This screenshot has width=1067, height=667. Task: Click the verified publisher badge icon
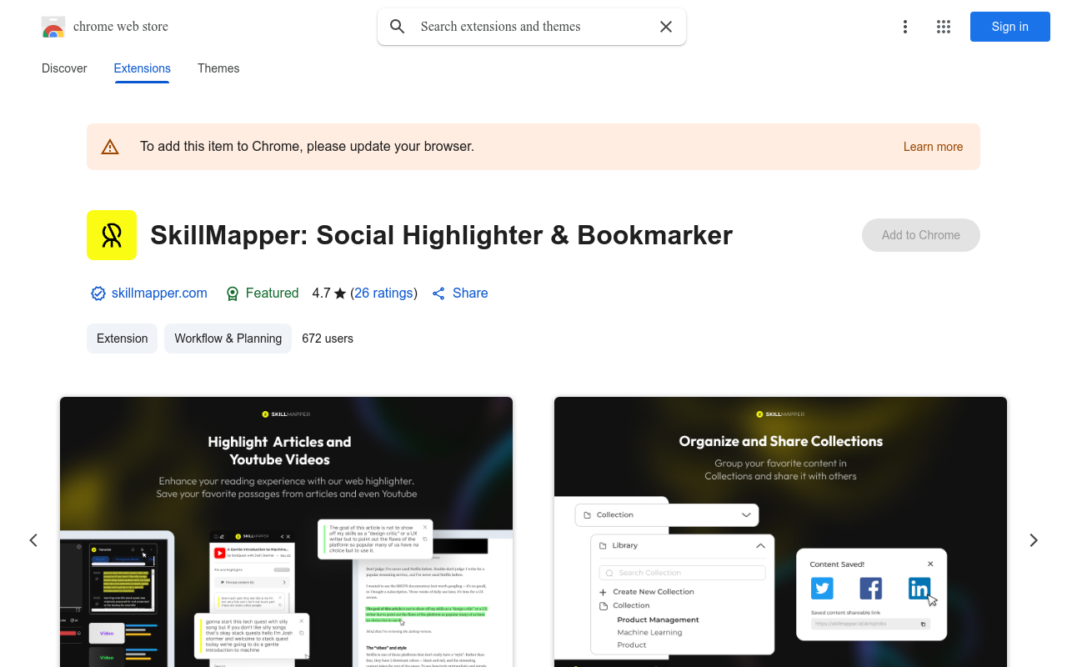(x=98, y=293)
